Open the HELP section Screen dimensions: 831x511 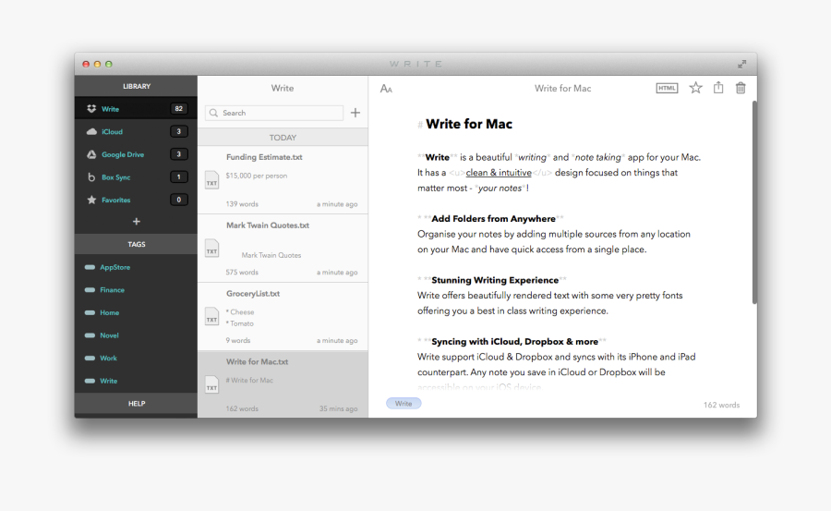pyautogui.click(x=137, y=403)
